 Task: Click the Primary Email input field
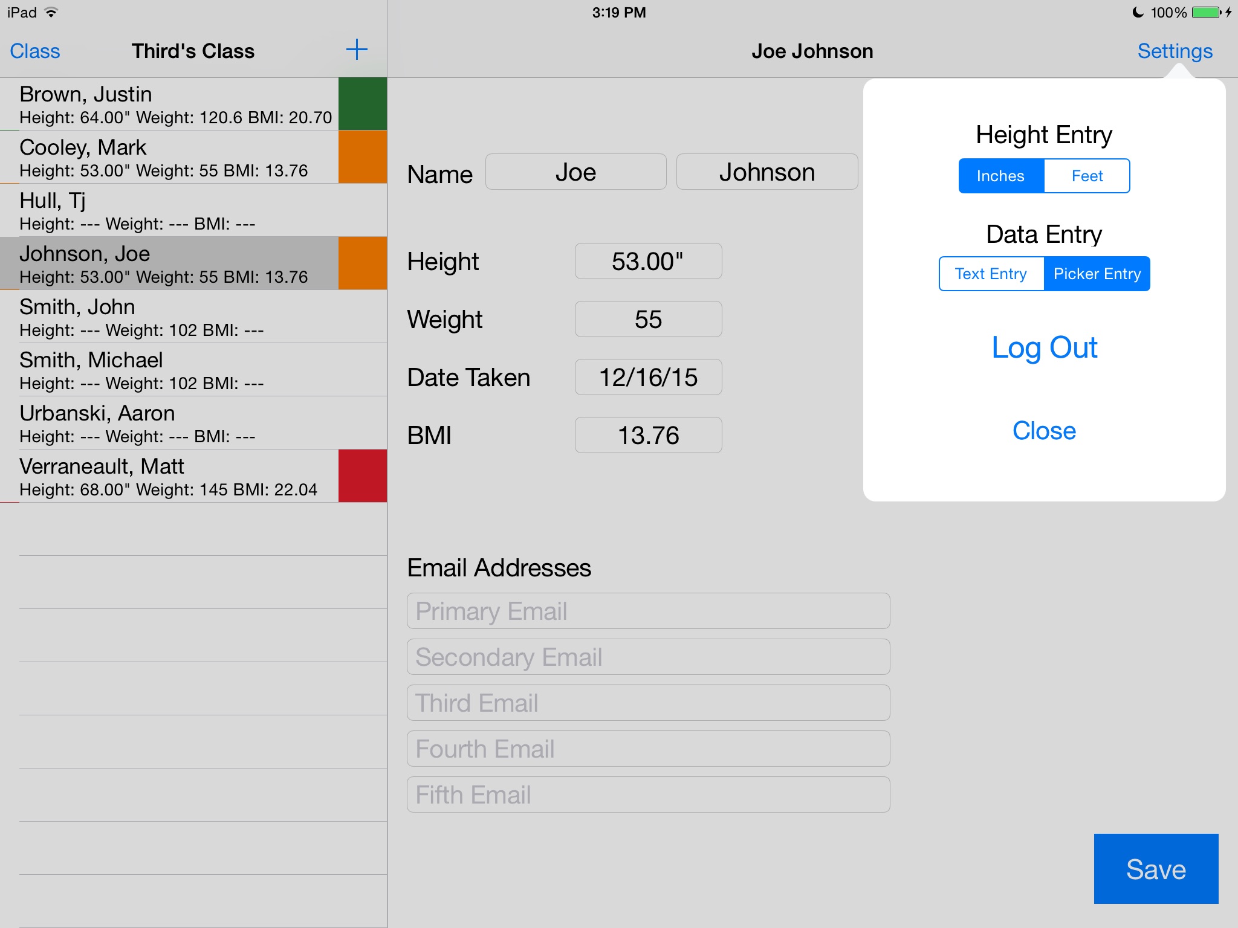648,611
